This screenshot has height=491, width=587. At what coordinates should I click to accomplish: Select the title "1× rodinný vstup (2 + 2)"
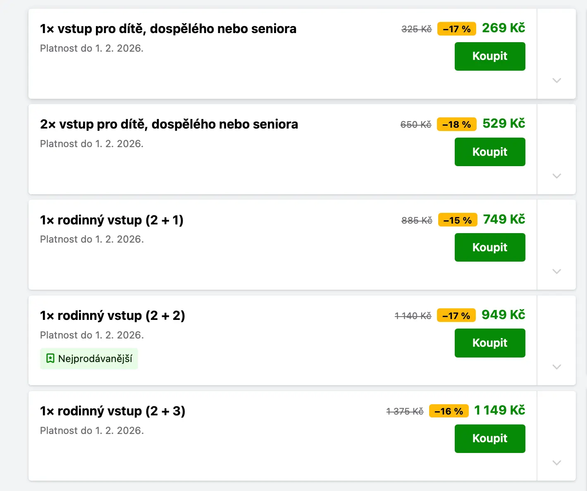[x=112, y=315]
